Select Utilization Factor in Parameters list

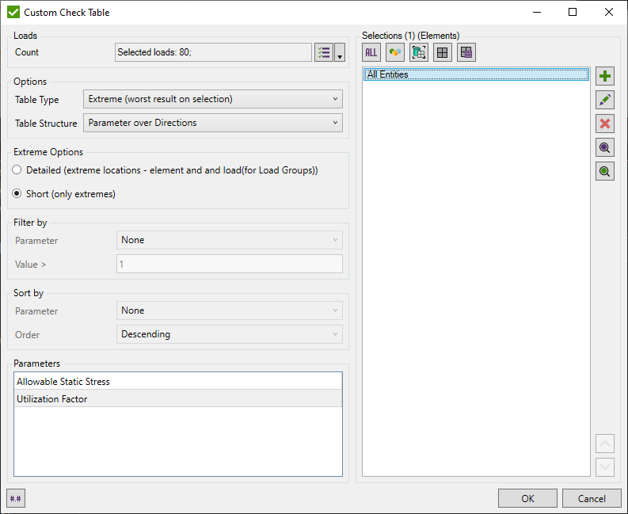178,399
